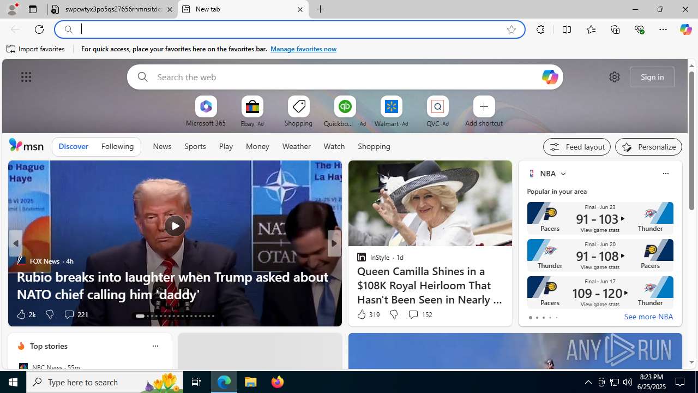
Task: Open the Collections icon
Action: (615, 29)
